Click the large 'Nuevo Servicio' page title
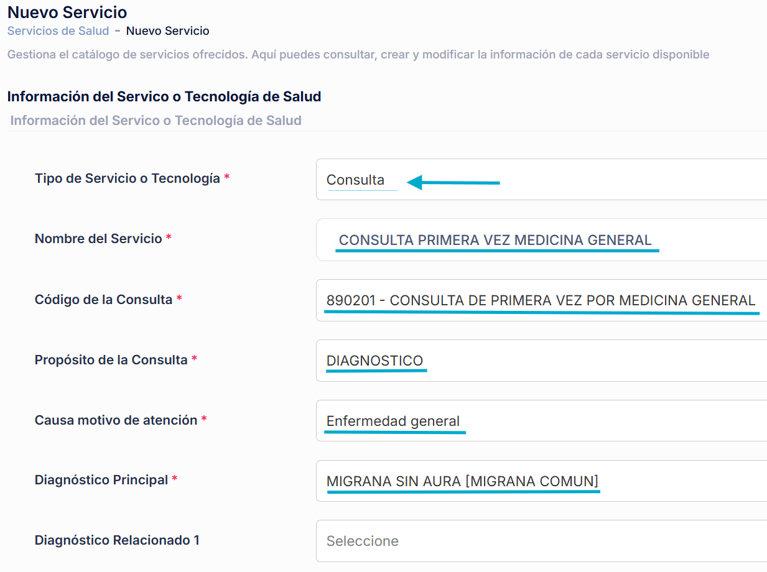This screenshot has height=572, width=767. 67,12
